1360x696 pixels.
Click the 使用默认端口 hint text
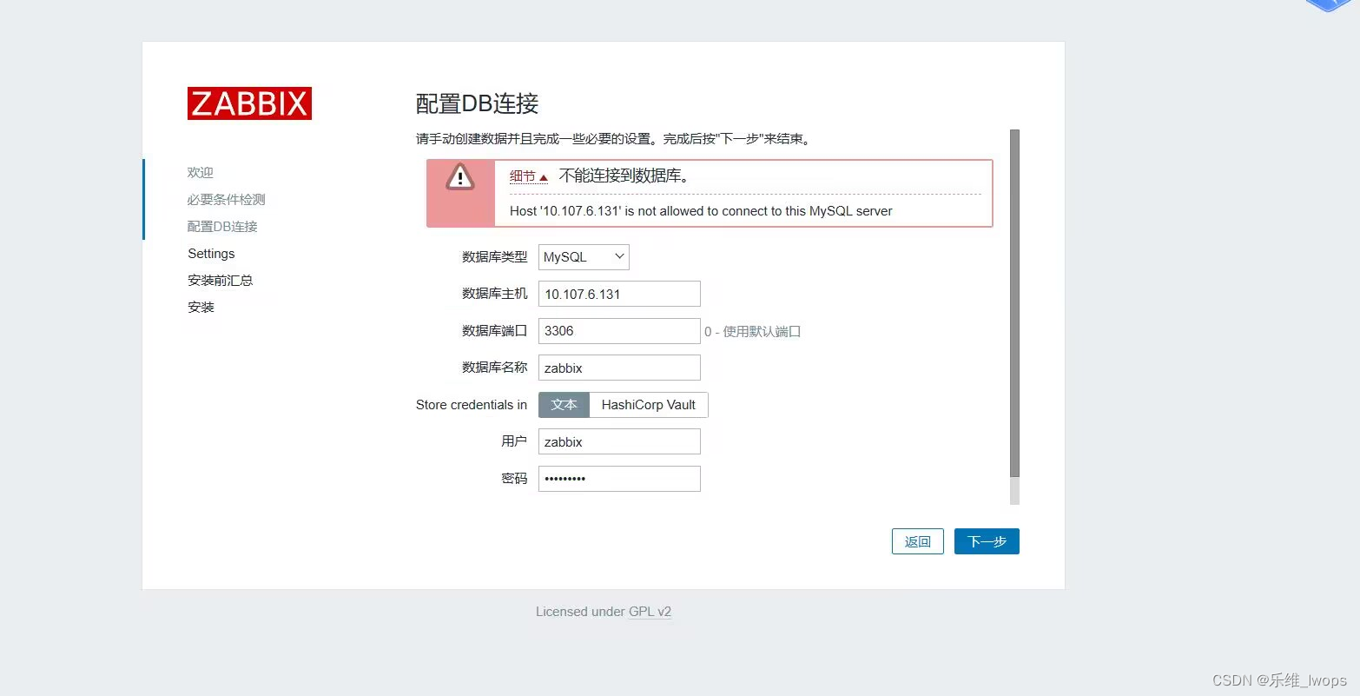[753, 331]
